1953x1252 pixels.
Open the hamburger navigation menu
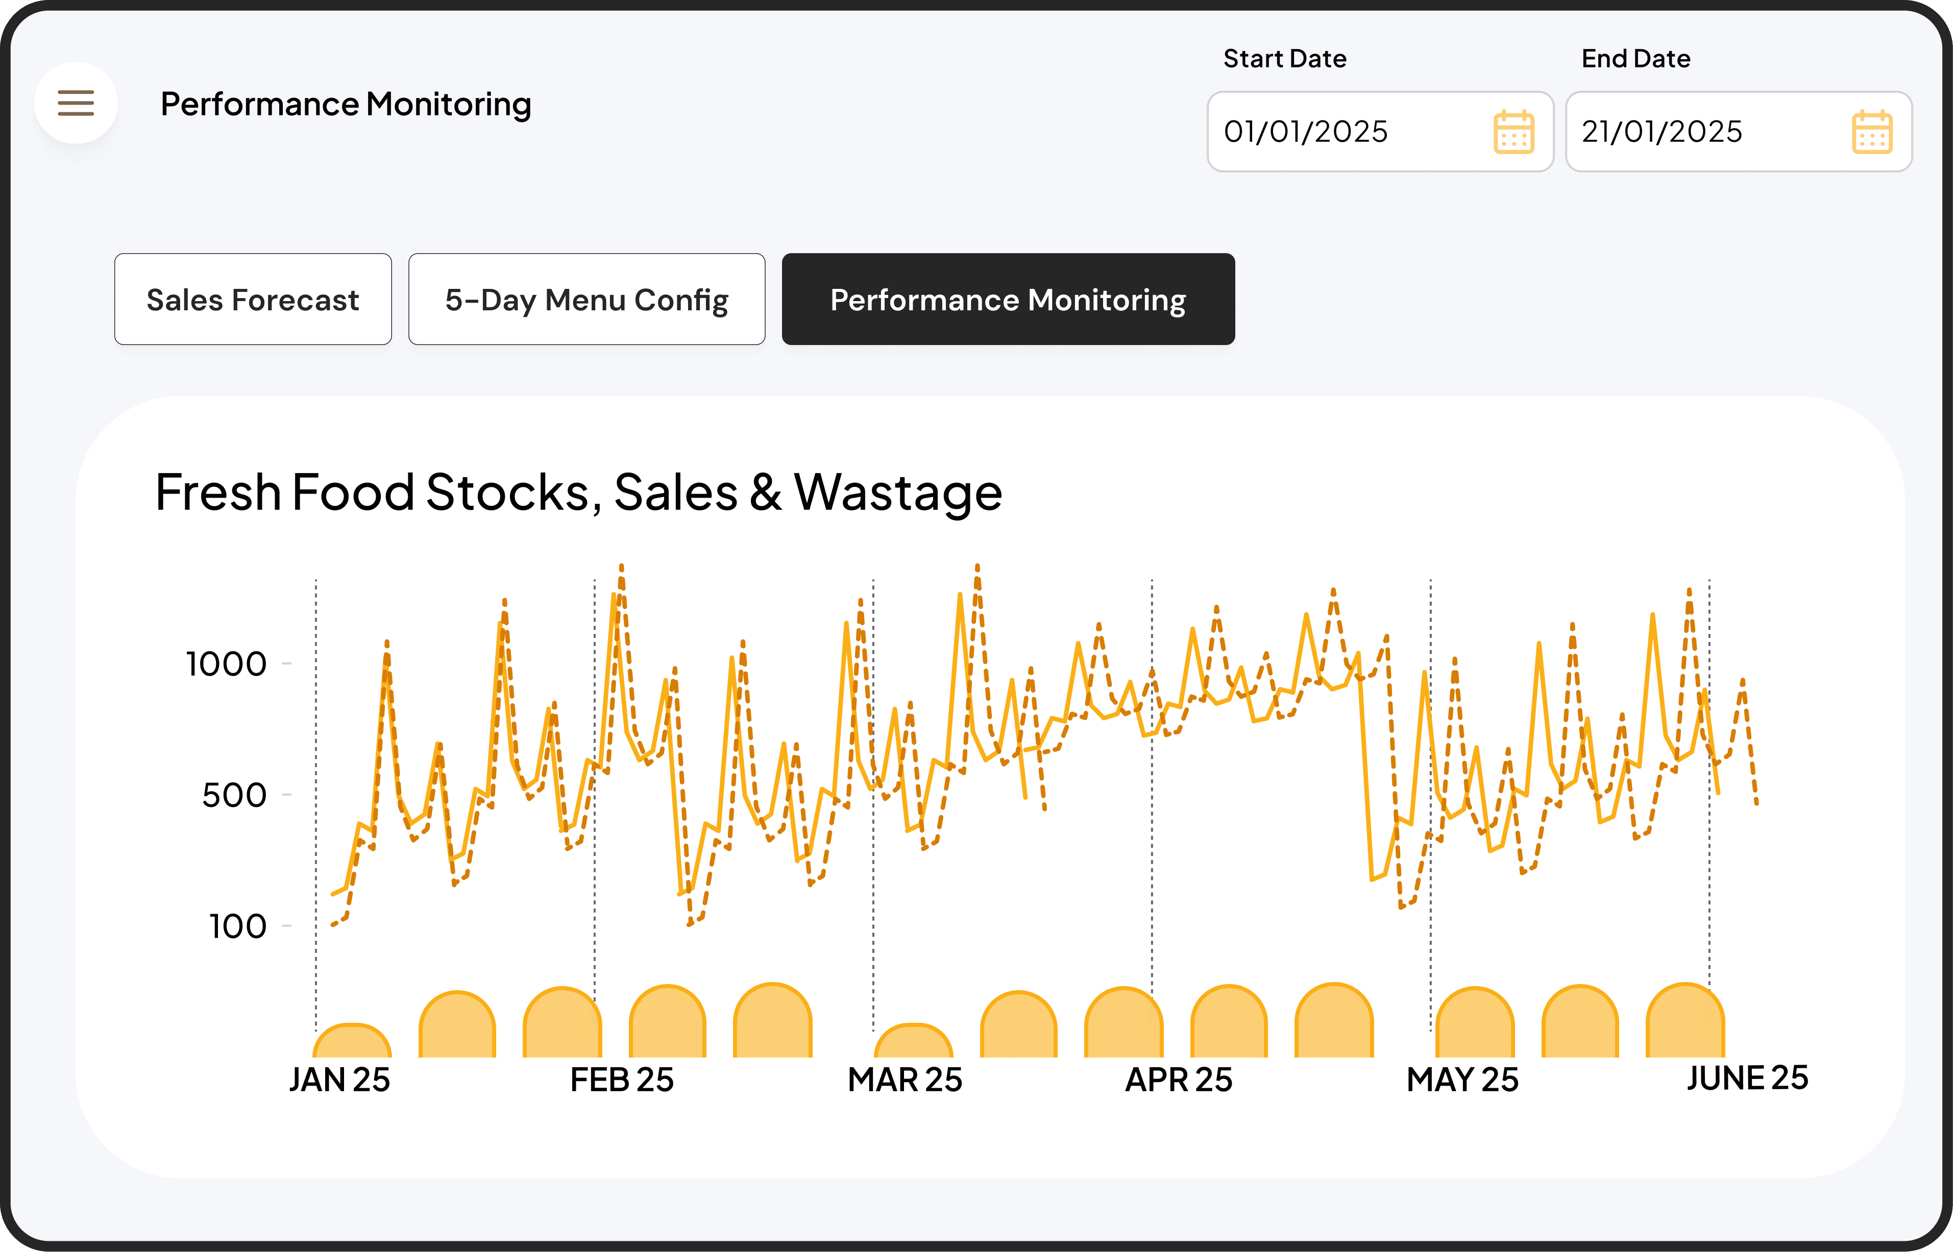76,103
